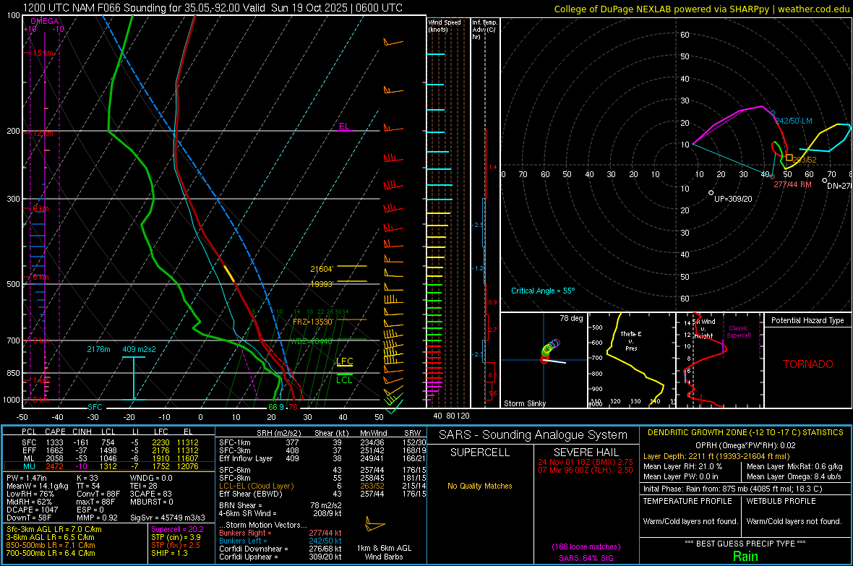
Task: Click the green 'Rain' precip type text
Action: pyautogui.click(x=745, y=556)
